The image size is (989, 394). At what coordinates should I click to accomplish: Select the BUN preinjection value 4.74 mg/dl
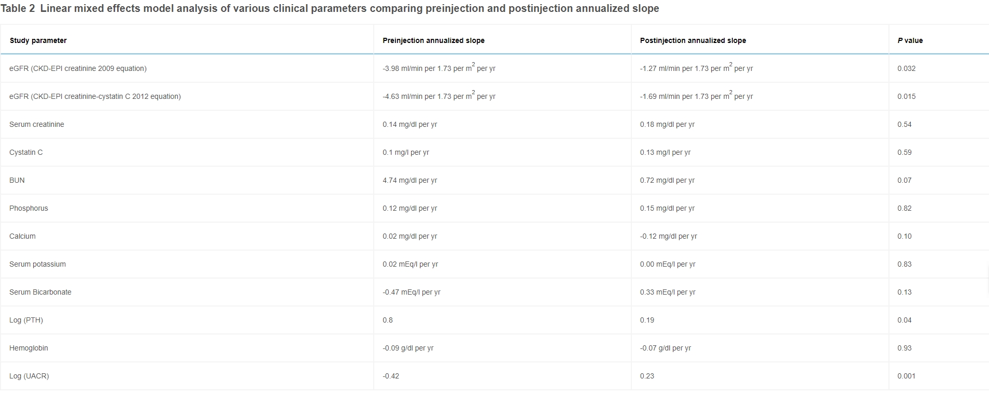409,180
